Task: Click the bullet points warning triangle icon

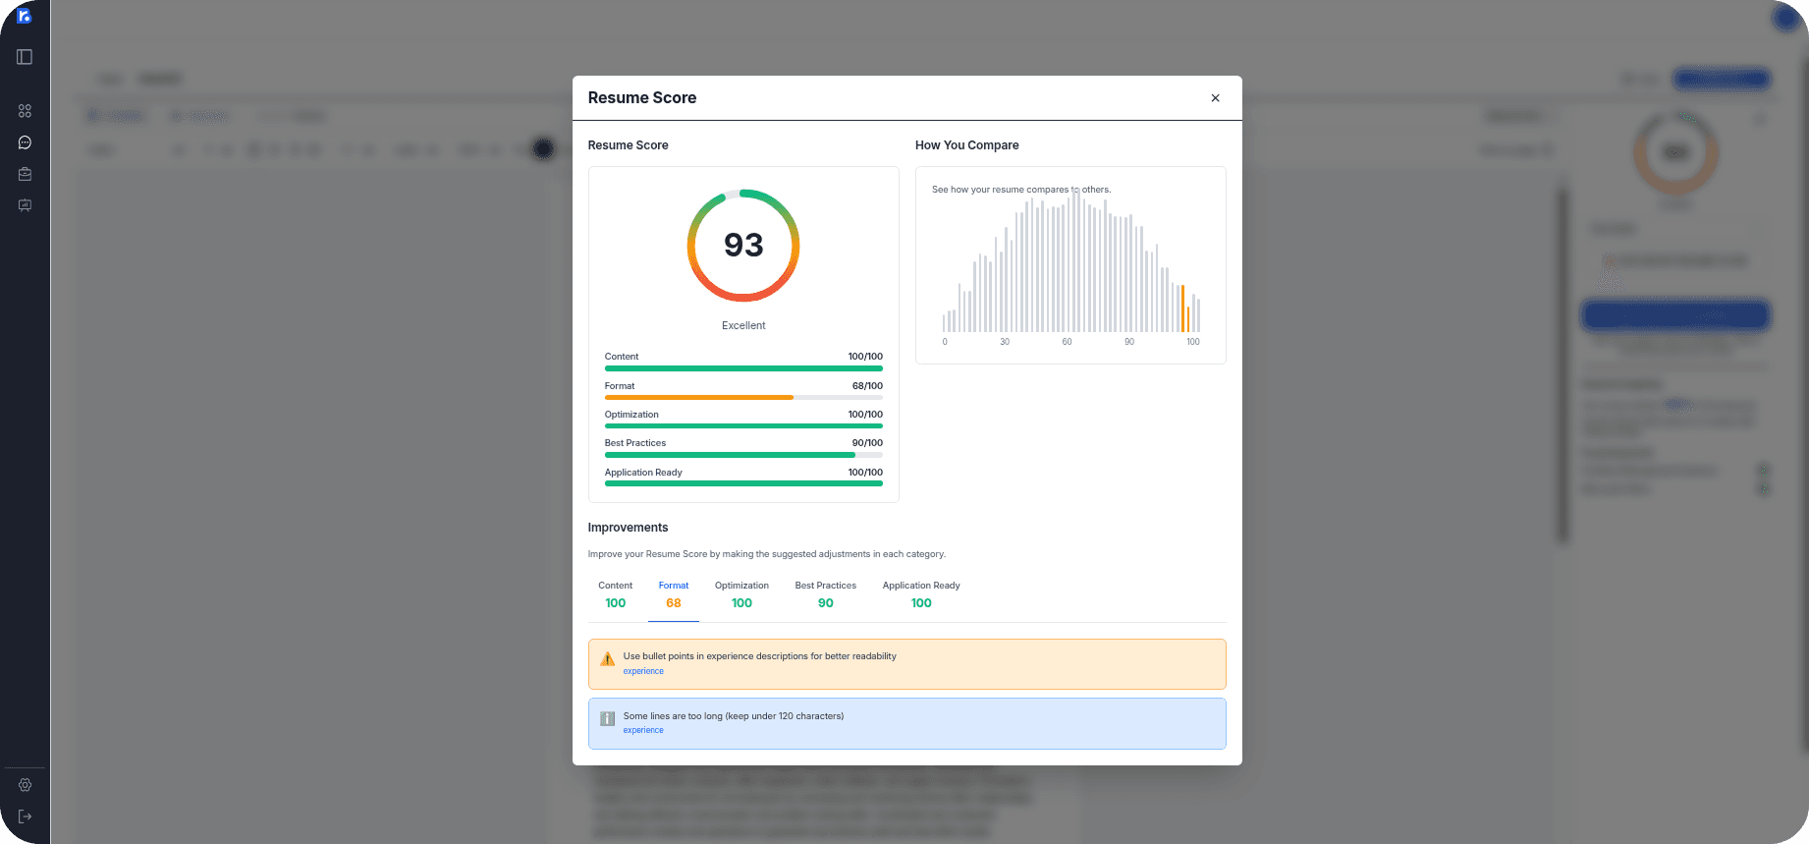Action: [x=608, y=659]
